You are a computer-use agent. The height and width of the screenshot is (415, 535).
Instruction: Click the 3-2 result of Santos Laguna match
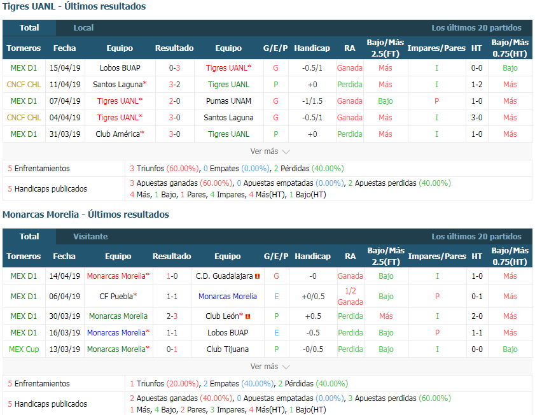coord(174,84)
